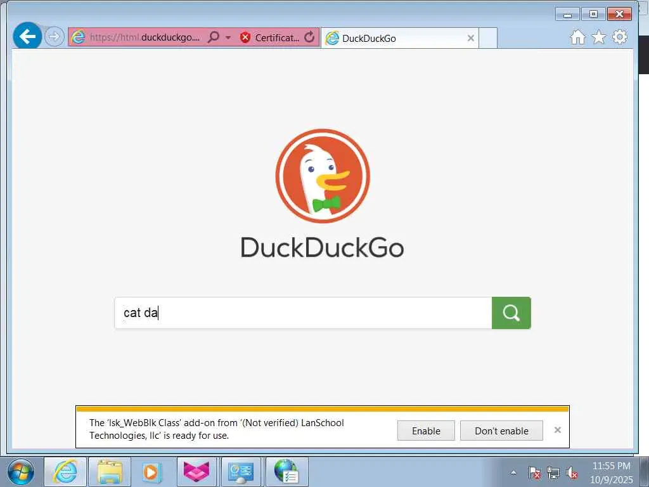This screenshot has height=487, width=649.
Task: Submit search with the green magnifier button
Action: tap(511, 313)
